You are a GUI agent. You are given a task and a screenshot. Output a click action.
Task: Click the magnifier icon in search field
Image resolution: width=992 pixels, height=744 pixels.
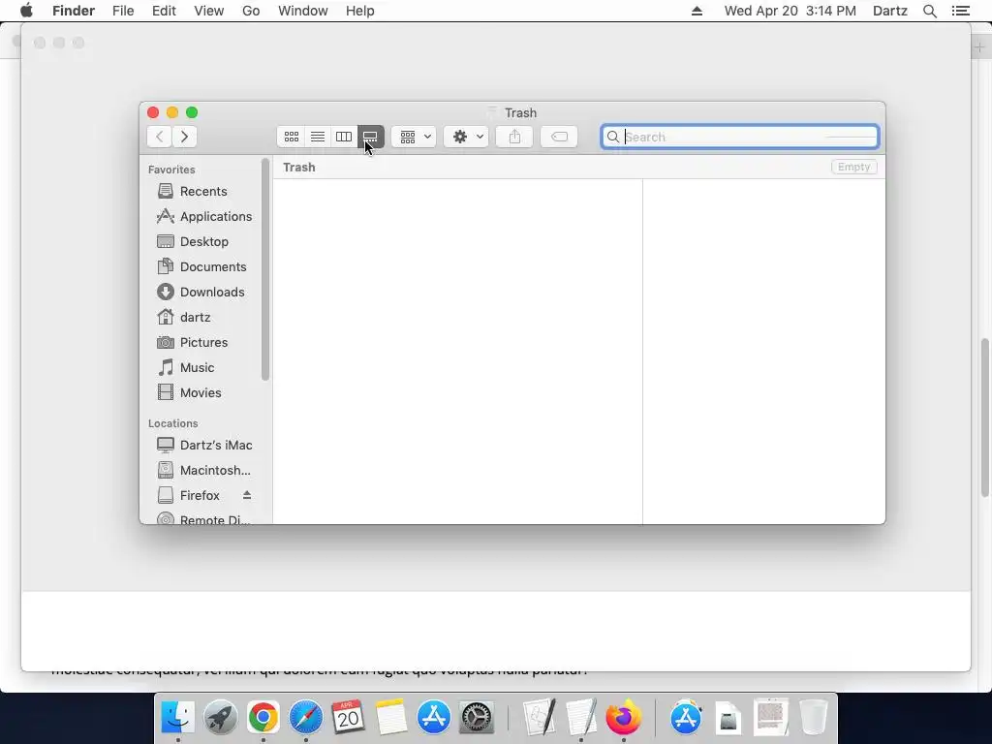(612, 137)
